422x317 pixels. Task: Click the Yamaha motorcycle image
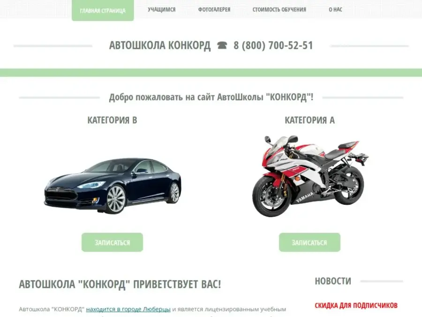pos(310,176)
